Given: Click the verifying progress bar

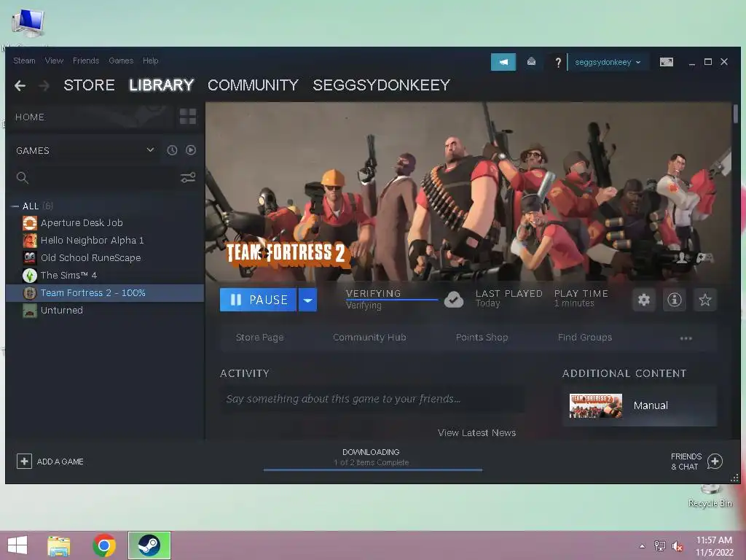Looking at the screenshot, I should (391, 300).
